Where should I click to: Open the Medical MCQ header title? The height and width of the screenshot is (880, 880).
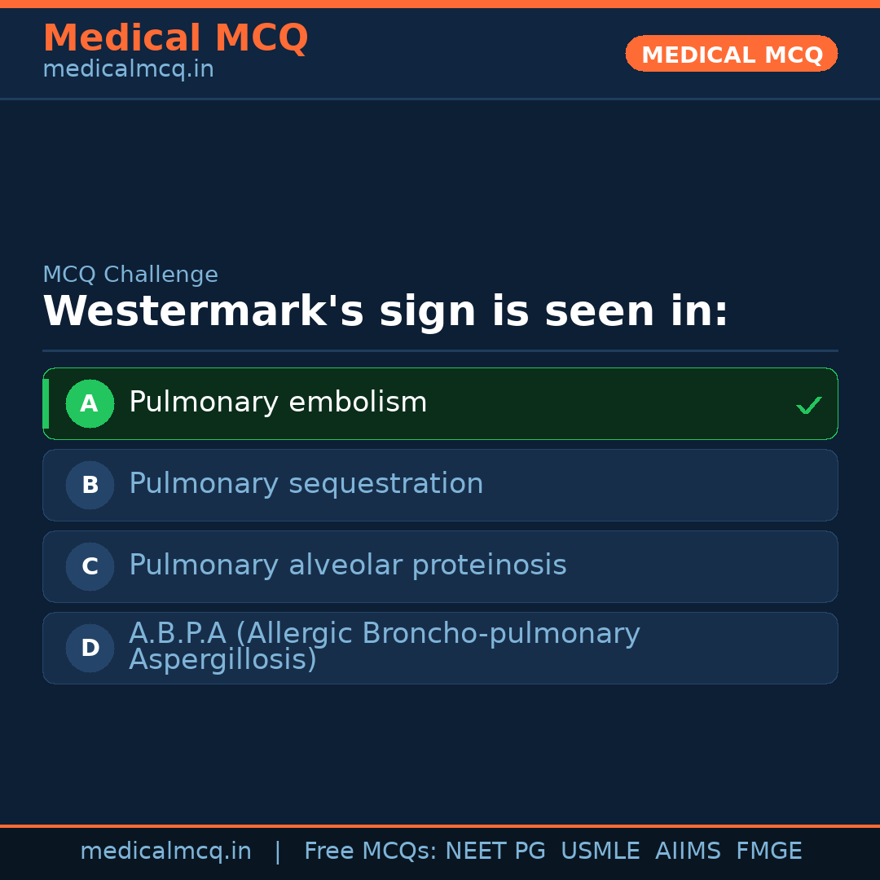pos(175,38)
